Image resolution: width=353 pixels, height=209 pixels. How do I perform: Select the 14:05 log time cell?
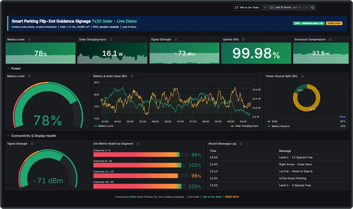(214, 157)
